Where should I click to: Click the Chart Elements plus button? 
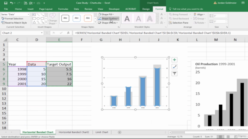click(174, 60)
